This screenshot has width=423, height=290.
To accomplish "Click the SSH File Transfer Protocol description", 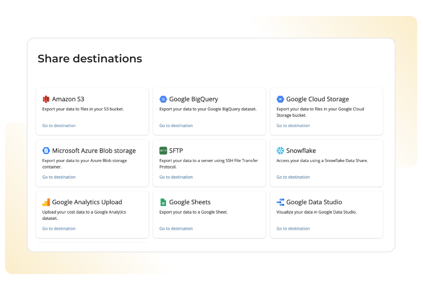I will point(209,163).
